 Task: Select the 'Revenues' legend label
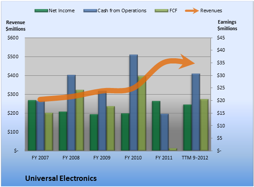(x=211, y=11)
